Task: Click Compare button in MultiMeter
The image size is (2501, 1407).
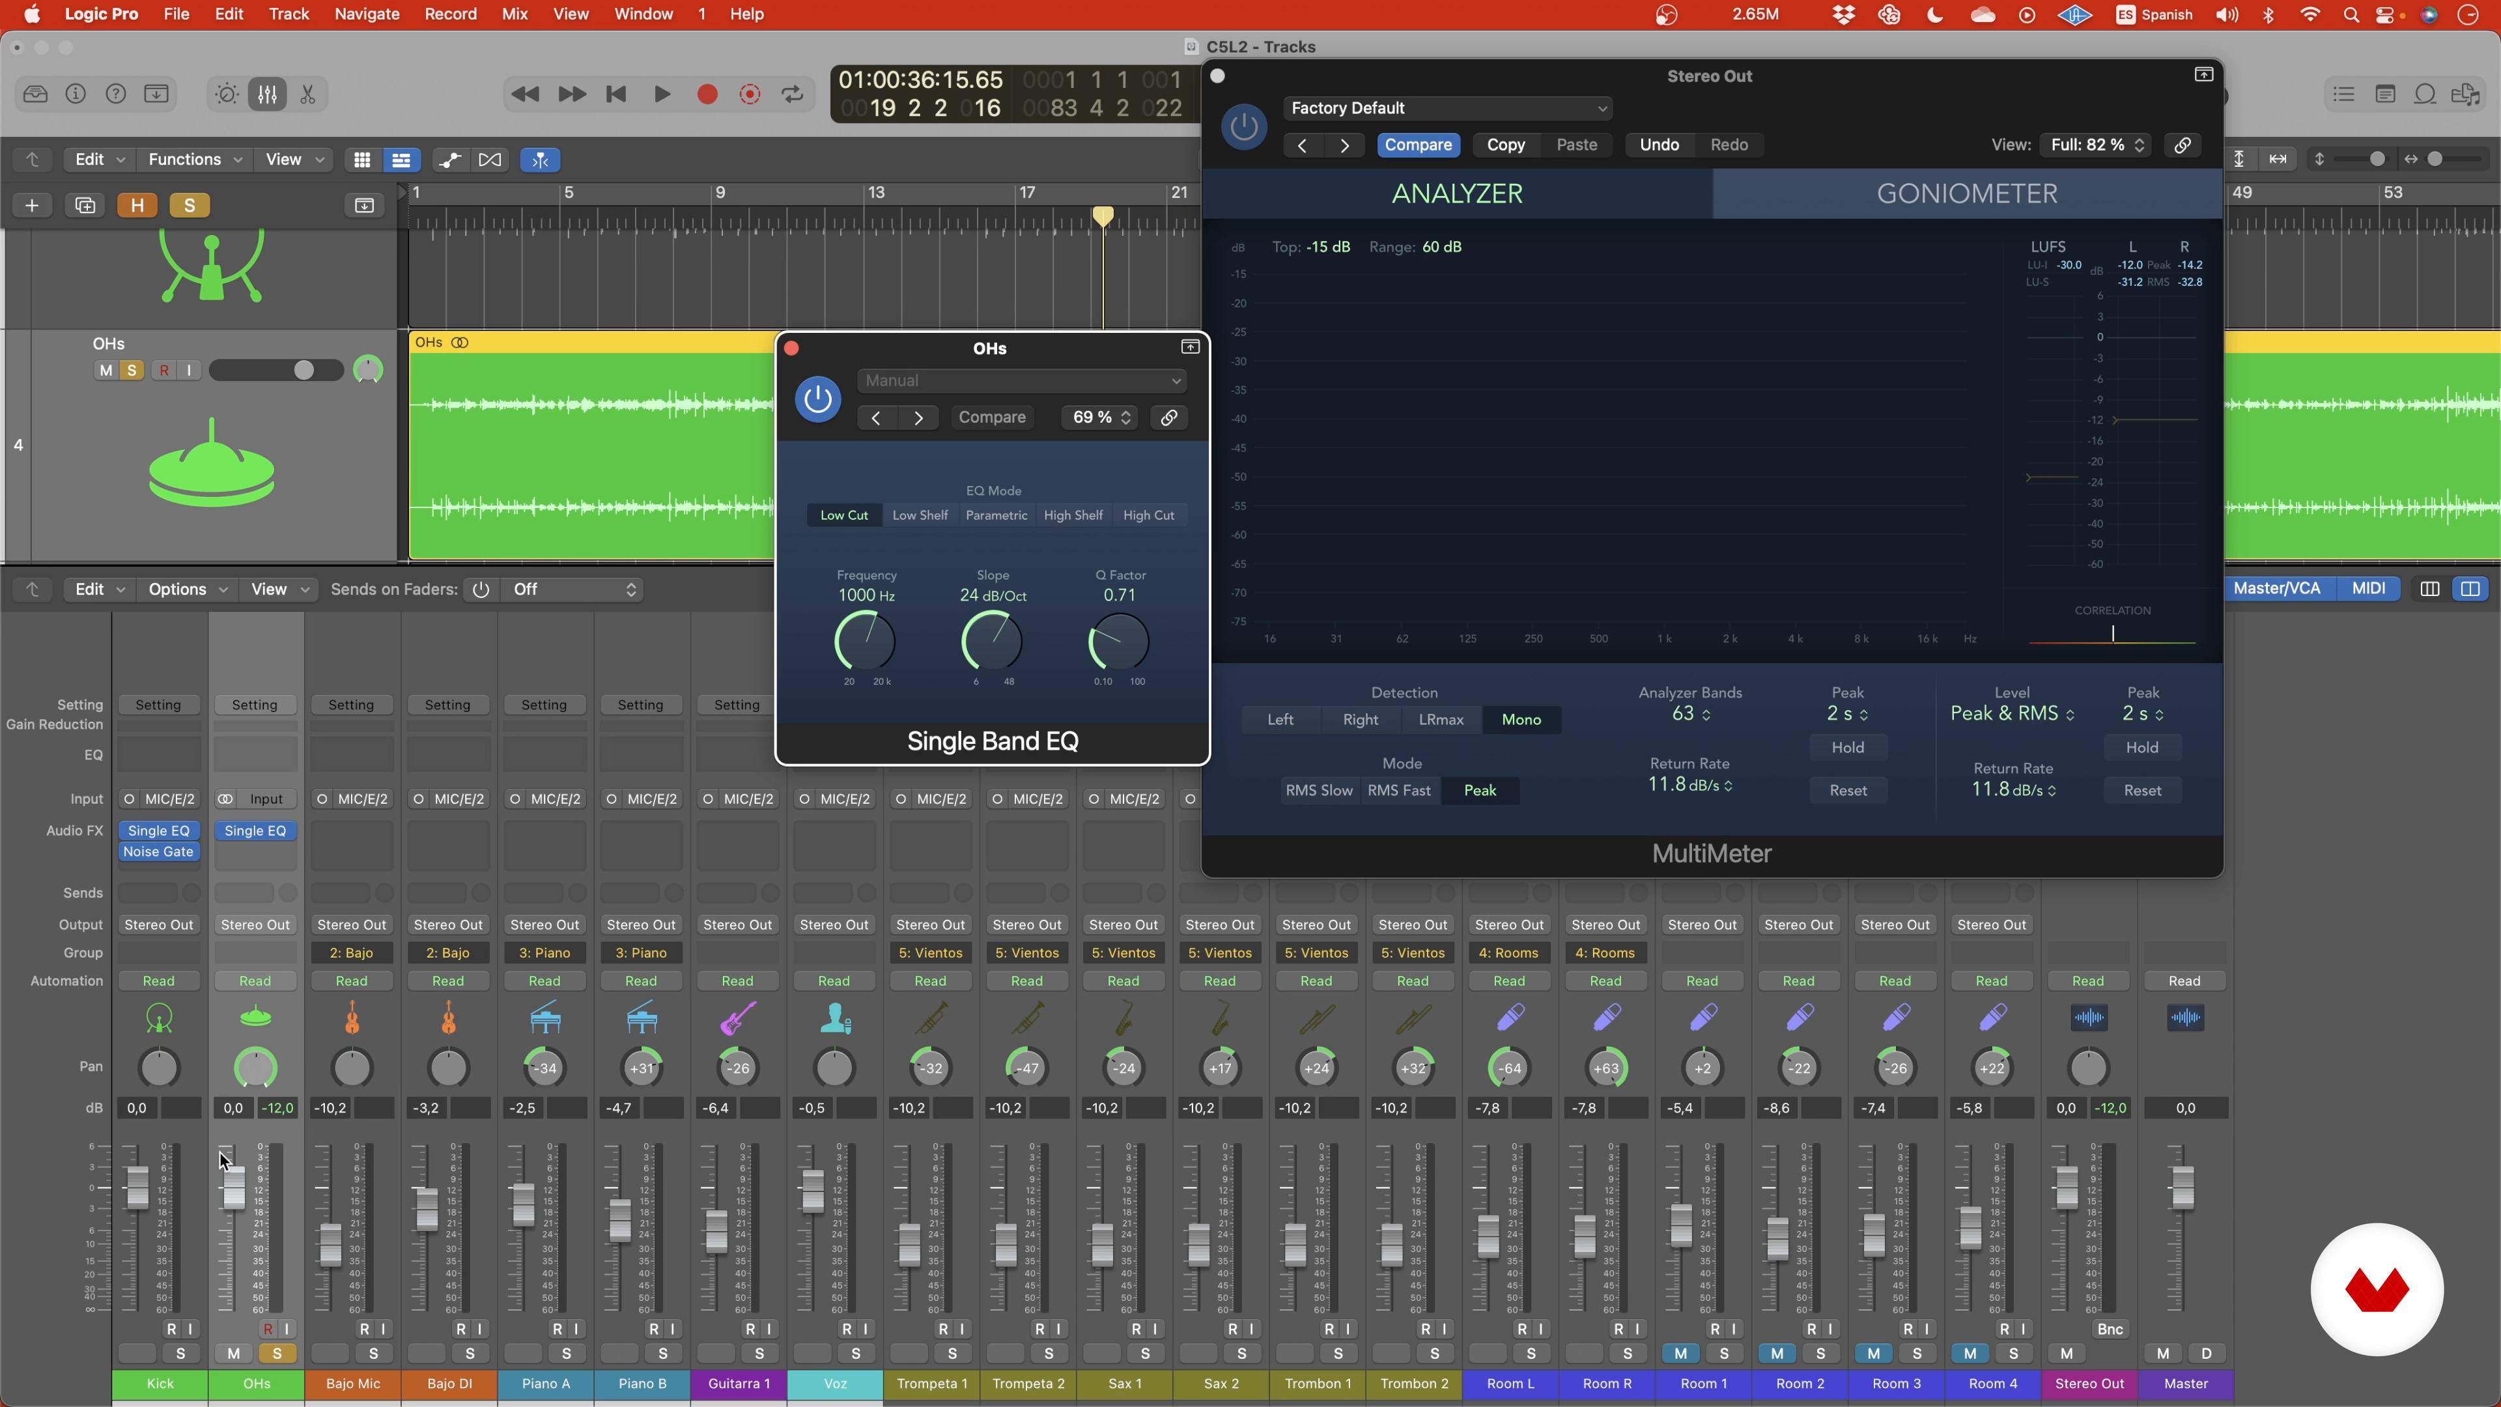Action: pos(1417,145)
